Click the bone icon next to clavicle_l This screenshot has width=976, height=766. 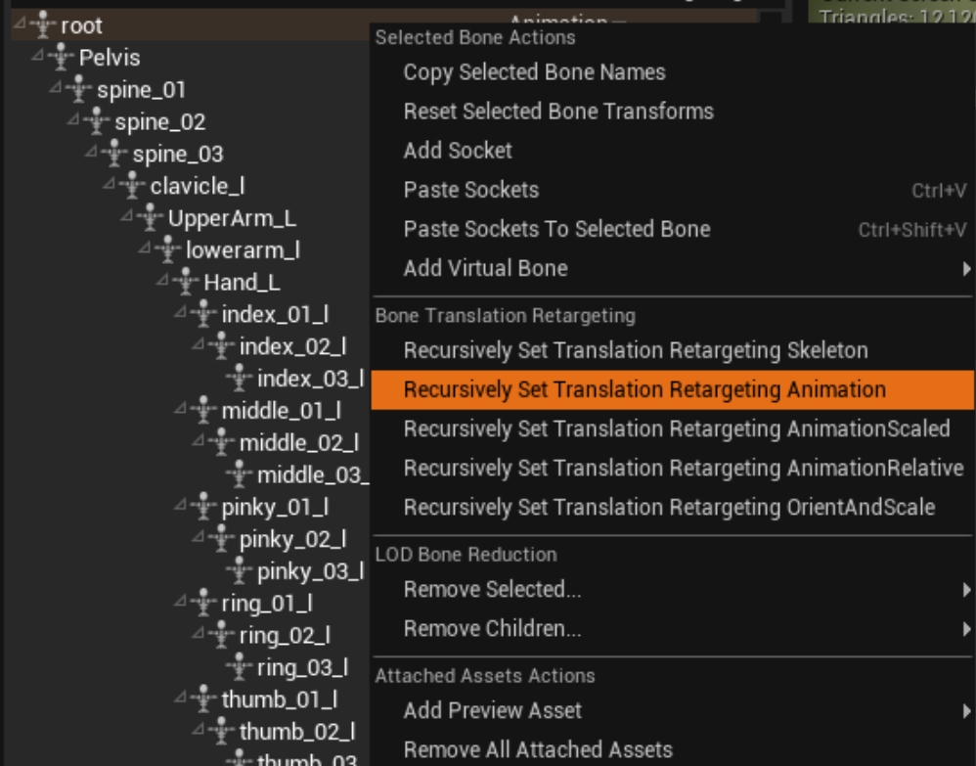click(135, 186)
